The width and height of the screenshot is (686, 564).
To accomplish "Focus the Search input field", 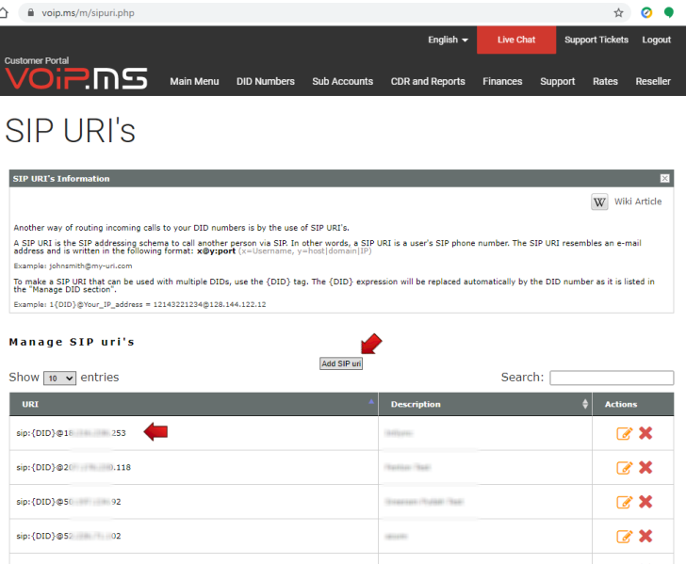I will (x=612, y=378).
